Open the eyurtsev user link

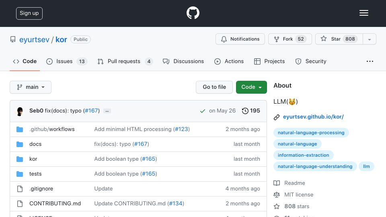pos(34,40)
